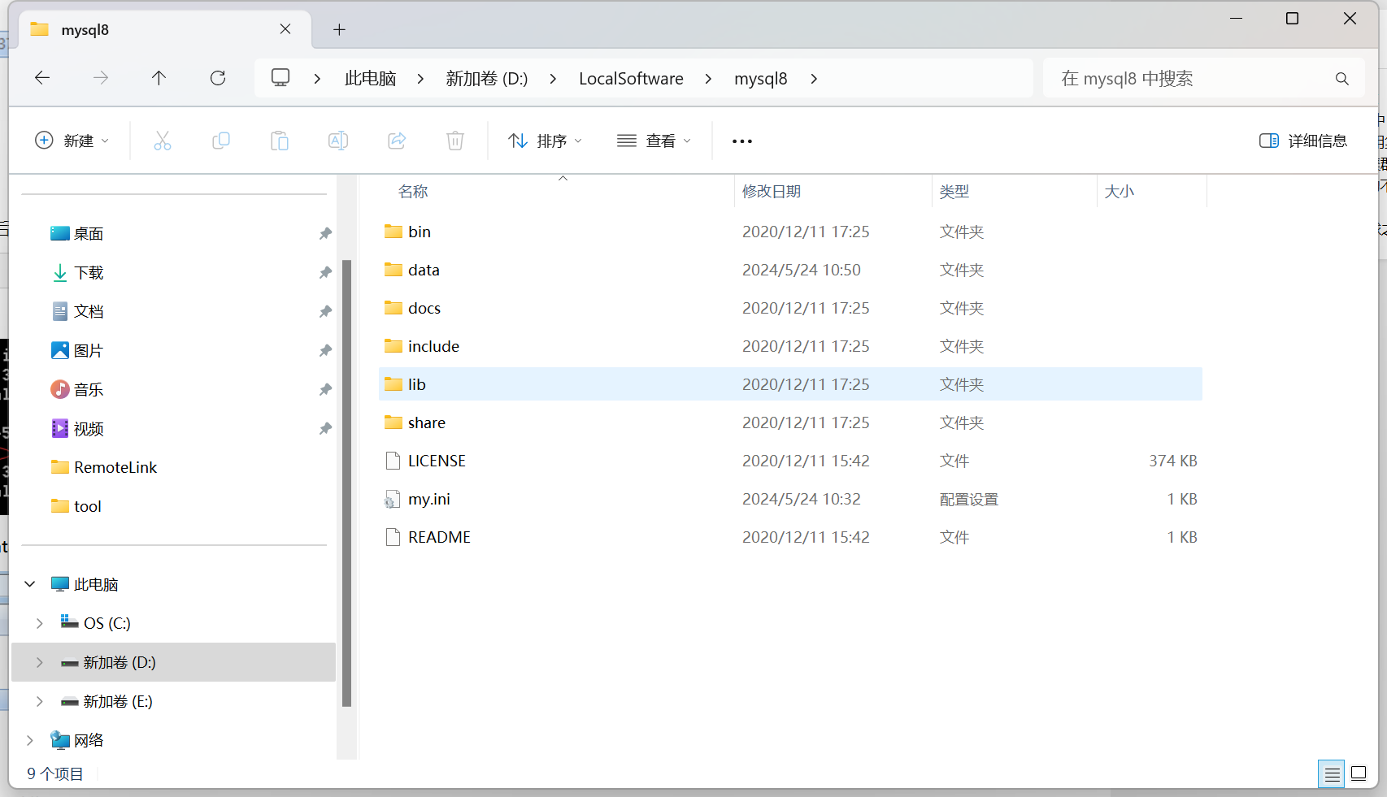Collapse the 此电脑 tree node
Image resolution: width=1387 pixels, height=797 pixels.
[30, 584]
